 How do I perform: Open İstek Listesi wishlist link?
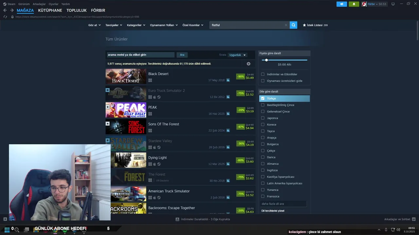click(315, 25)
